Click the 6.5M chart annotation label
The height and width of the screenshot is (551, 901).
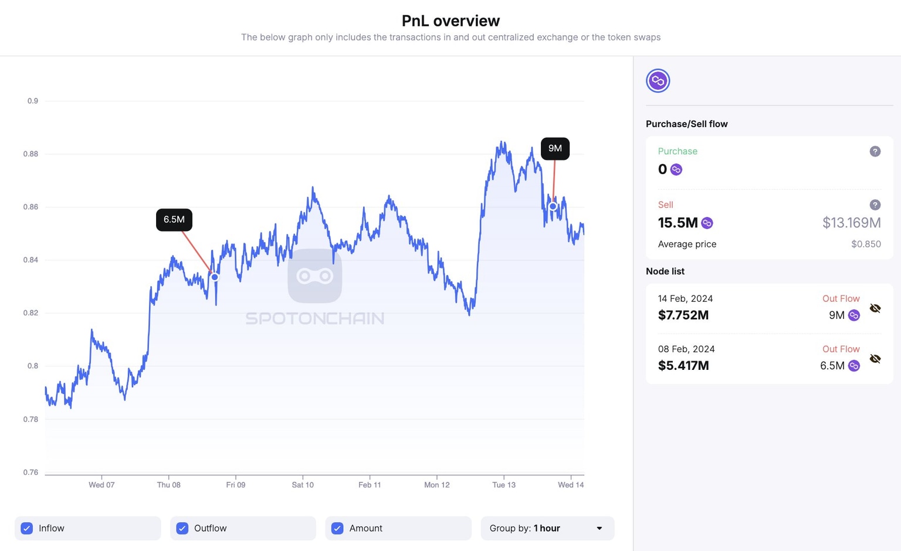(174, 220)
